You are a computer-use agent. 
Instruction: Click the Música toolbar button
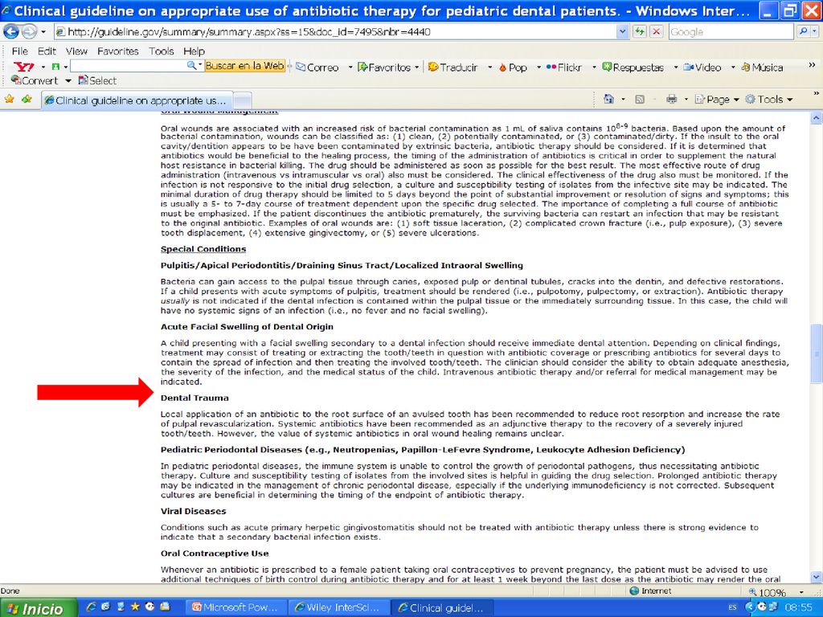762,67
